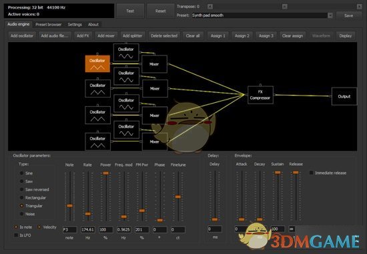Click Delete selected
The height and width of the screenshot is (254, 367).
point(164,35)
